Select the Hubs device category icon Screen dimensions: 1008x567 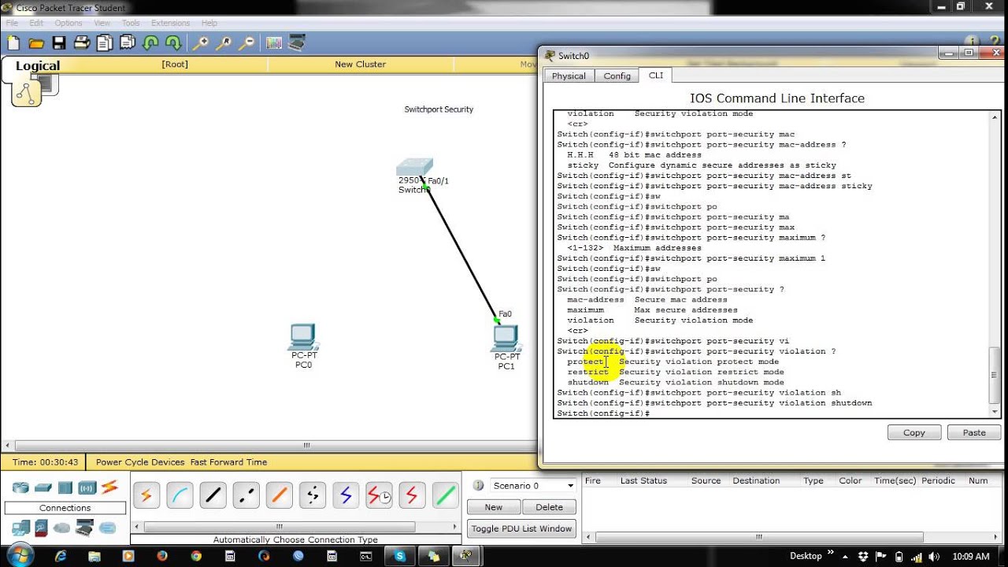(65, 487)
